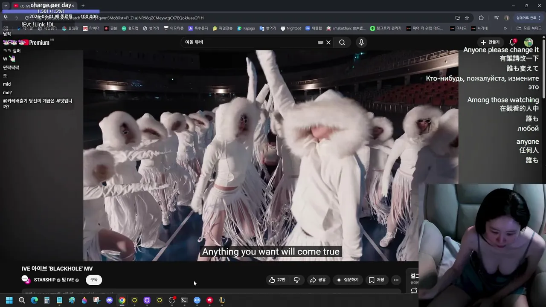
Task: Open the Papago bookmark
Action: click(246, 28)
